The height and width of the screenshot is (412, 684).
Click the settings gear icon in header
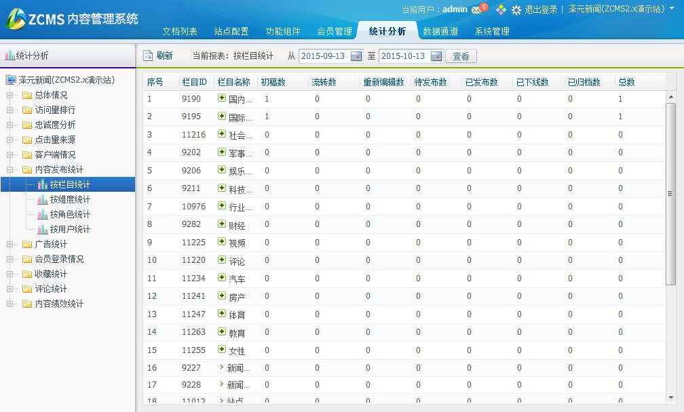[x=516, y=10]
